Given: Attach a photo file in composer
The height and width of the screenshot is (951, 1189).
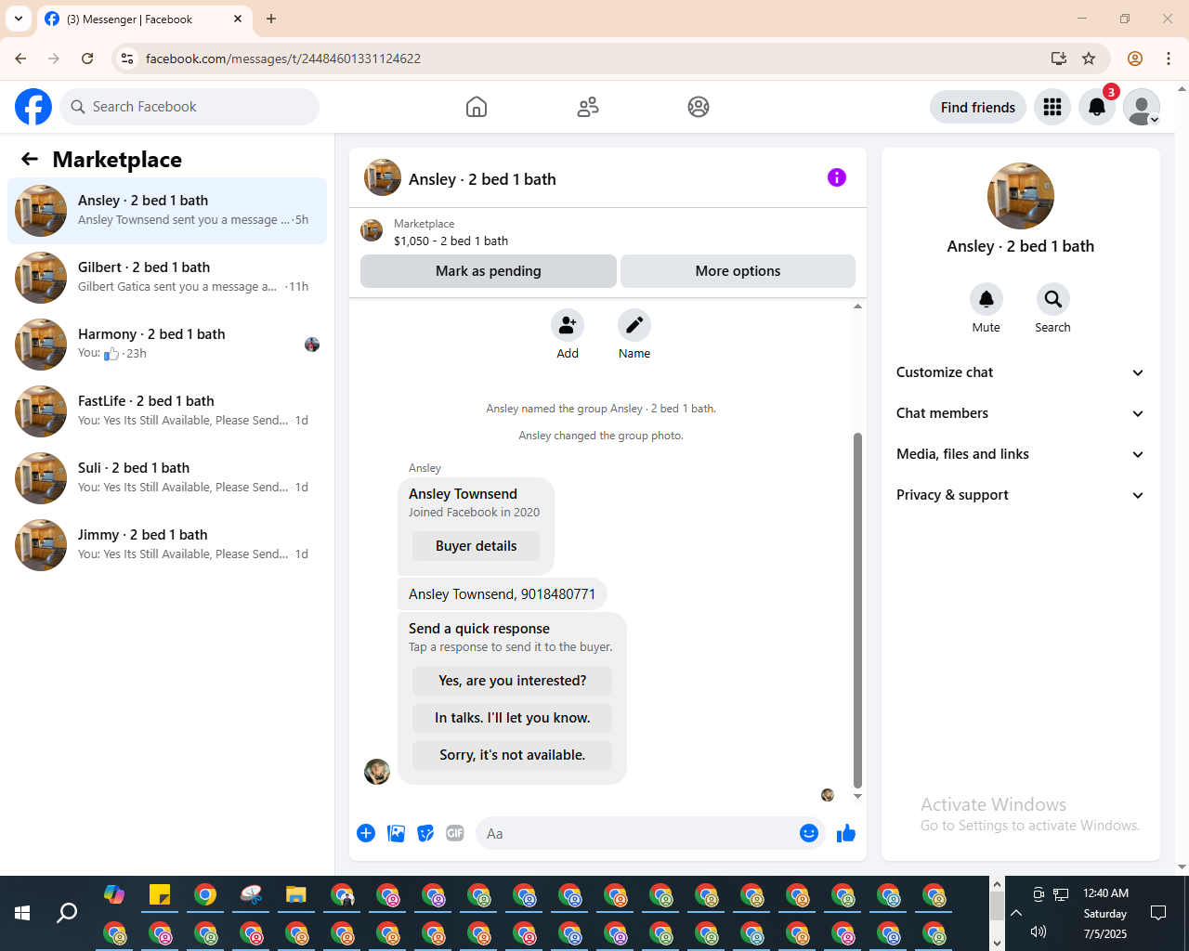Looking at the screenshot, I should (x=396, y=833).
